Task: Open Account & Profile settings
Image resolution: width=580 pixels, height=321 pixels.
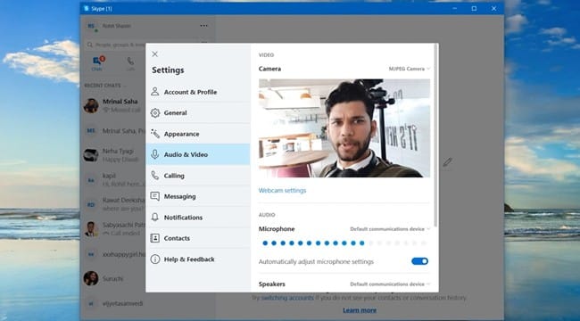Action: [x=198, y=92]
